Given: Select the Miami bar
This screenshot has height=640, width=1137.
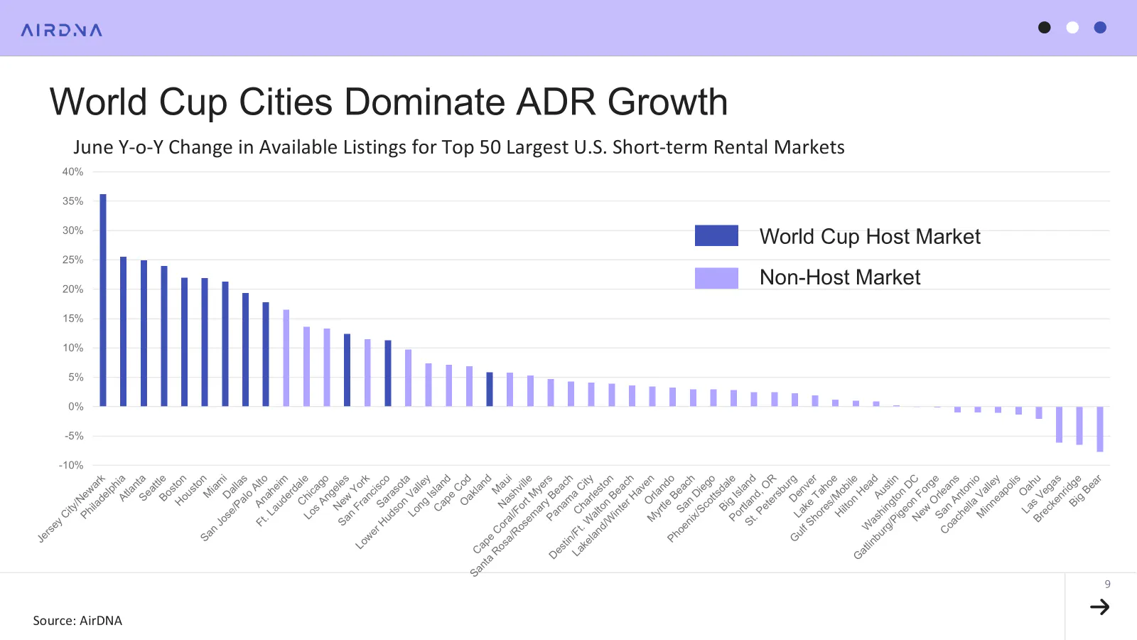Looking at the screenshot, I should pos(225,344).
